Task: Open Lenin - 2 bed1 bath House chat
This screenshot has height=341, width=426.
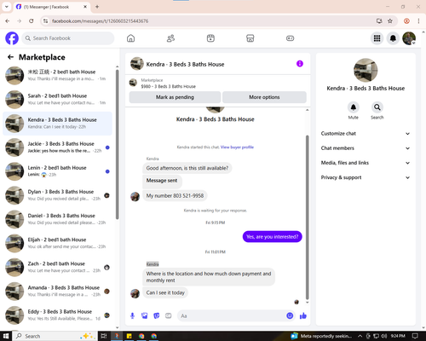Action: 57,171
